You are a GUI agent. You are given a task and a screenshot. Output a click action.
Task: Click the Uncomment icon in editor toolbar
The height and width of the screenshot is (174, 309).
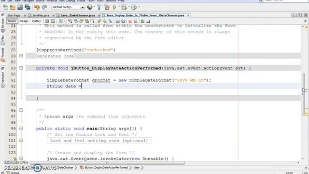click(x=148, y=21)
